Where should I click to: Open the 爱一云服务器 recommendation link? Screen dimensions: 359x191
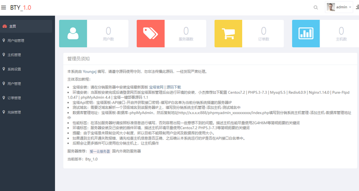pyautogui.click(x=99, y=151)
